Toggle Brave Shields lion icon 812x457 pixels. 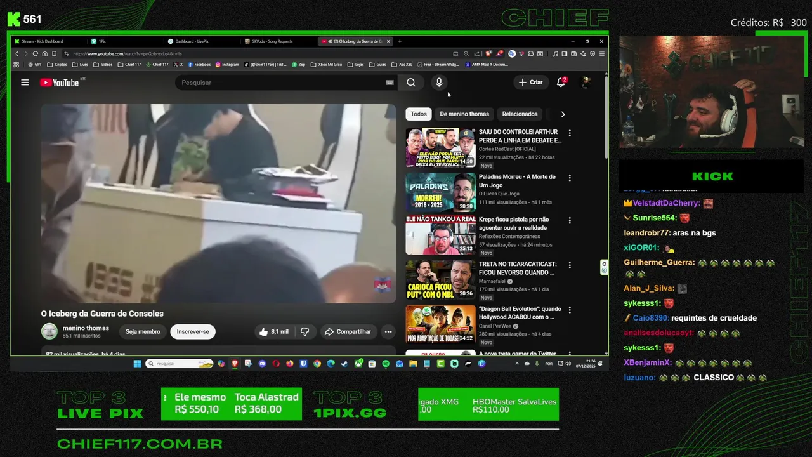coord(488,54)
